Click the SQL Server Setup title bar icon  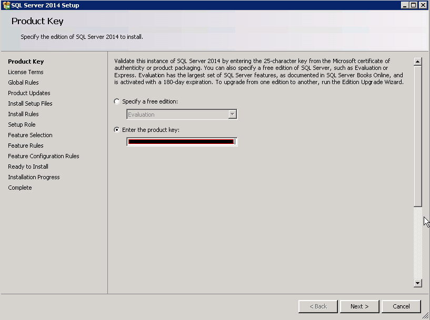6,5
